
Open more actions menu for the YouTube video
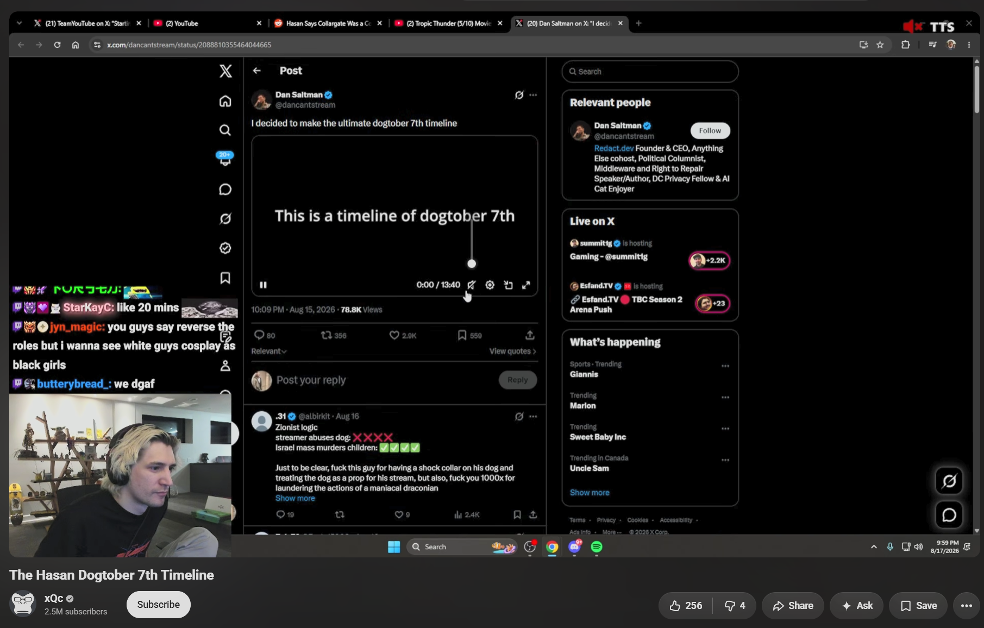[x=966, y=606]
